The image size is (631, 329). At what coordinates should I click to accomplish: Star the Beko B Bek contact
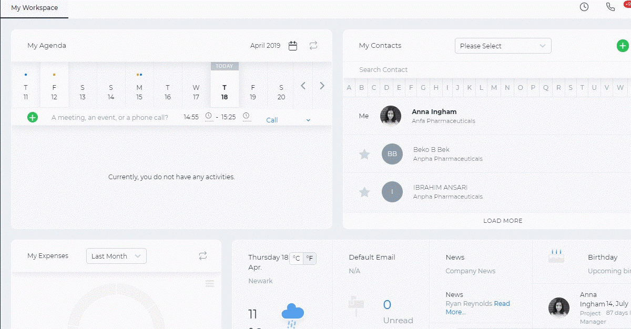(x=364, y=154)
